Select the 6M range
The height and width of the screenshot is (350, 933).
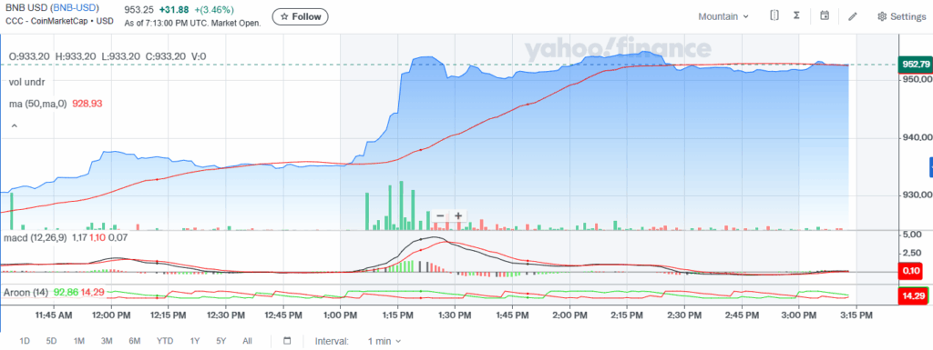click(135, 341)
